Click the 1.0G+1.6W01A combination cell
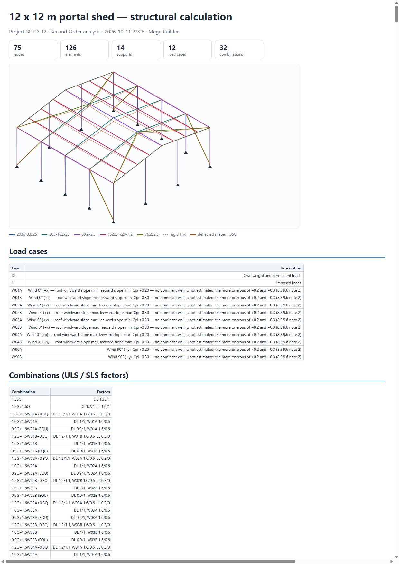The width and height of the screenshot is (399, 564). point(30,422)
